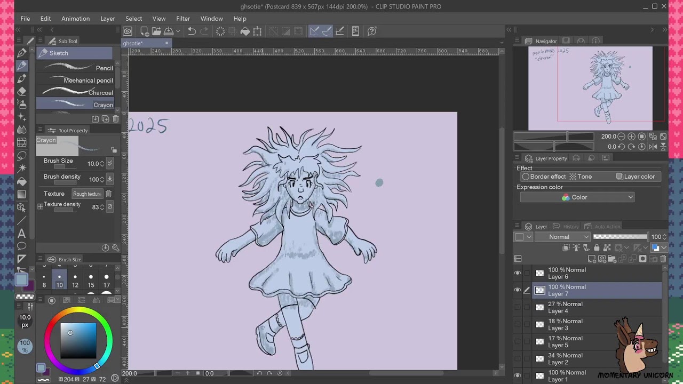Image resolution: width=683 pixels, height=384 pixels.
Task: Hide Layer 6 using its eye icon
Action: click(x=517, y=273)
